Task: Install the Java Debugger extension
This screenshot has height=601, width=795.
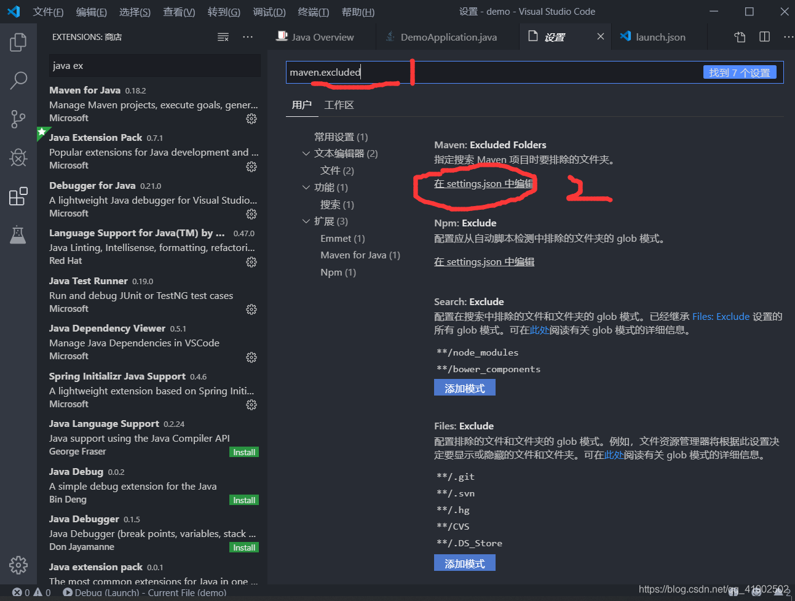Action: 244,547
